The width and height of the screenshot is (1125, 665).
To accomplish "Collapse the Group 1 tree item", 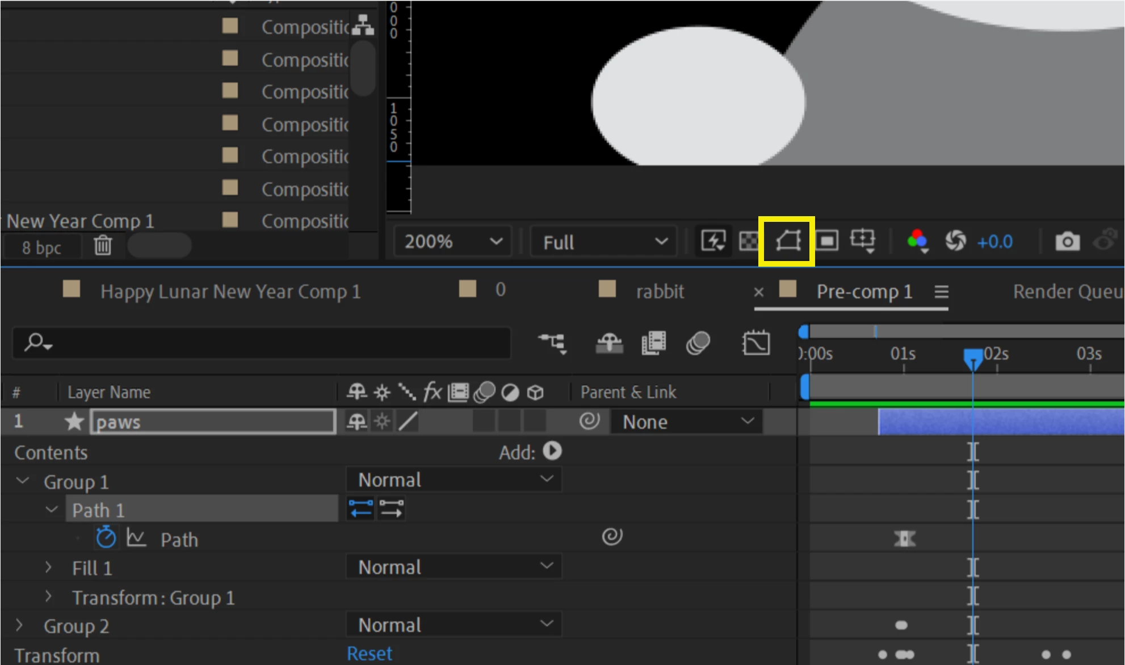I will [23, 481].
